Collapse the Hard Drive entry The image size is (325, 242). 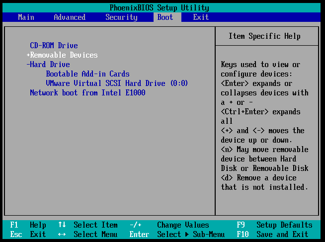[48, 65]
